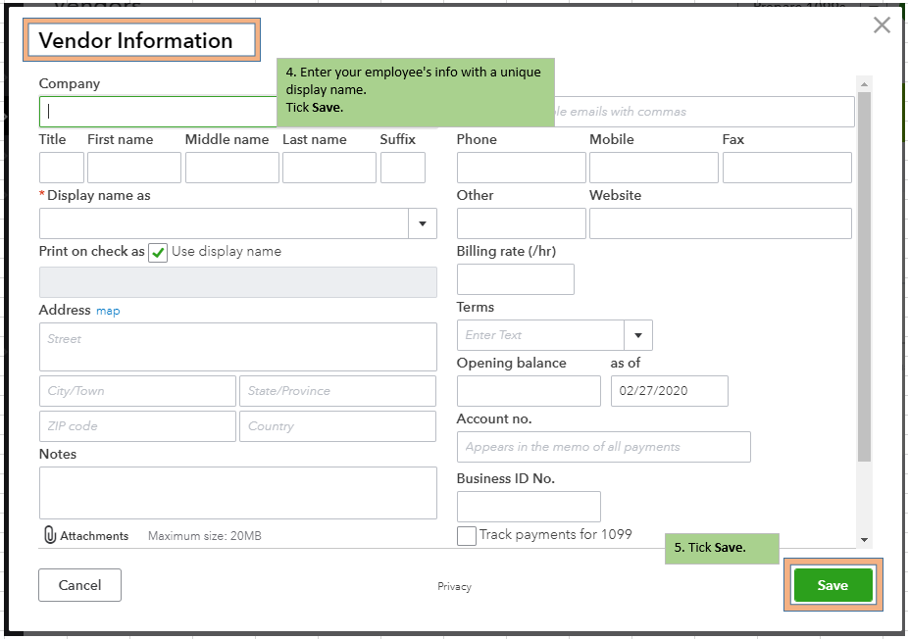The height and width of the screenshot is (639, 908).
Task: Enable Track payments for 1099 checkbox
Action: 466,536
